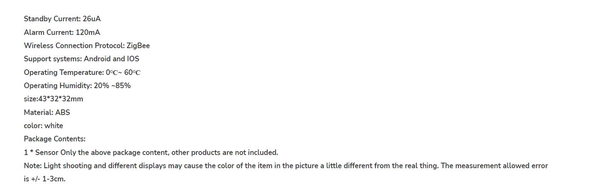
Task: Click the is +/- 1-3cm. text
Action: [x=45, y=179]
